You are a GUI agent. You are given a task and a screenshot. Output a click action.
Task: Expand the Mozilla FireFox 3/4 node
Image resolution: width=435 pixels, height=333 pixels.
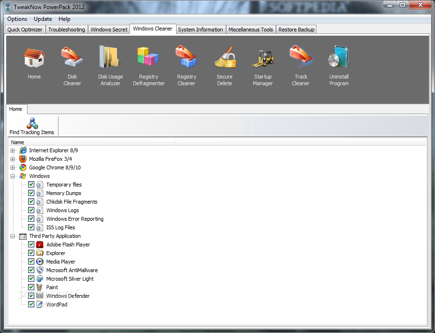click(12, 159)
